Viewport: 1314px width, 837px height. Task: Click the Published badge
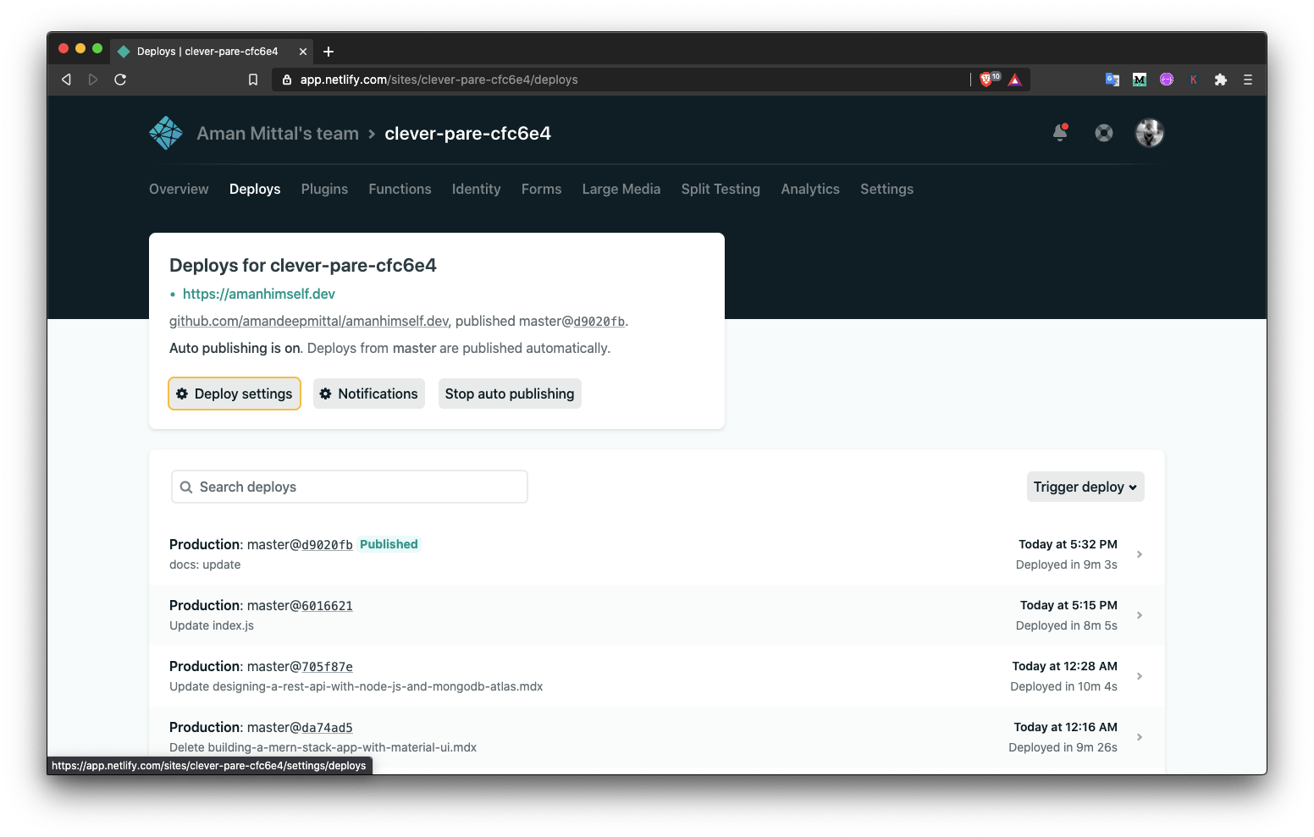tap(389, 544)
